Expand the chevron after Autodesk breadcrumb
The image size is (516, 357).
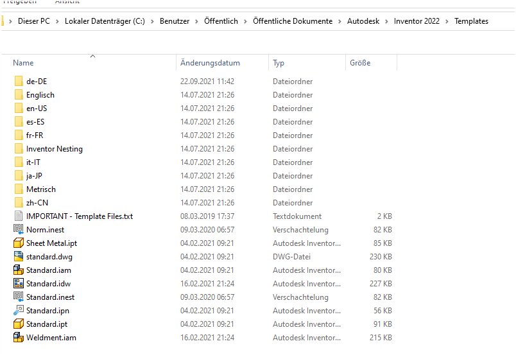pos(386,21)
